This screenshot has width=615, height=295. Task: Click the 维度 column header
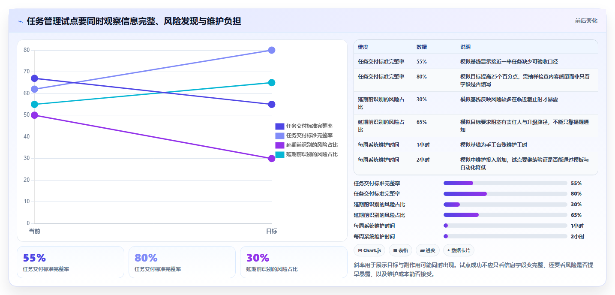coord(363,47)
